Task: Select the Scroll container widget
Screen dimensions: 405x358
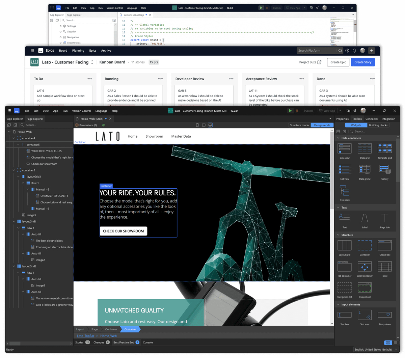Action: (364, 269)
